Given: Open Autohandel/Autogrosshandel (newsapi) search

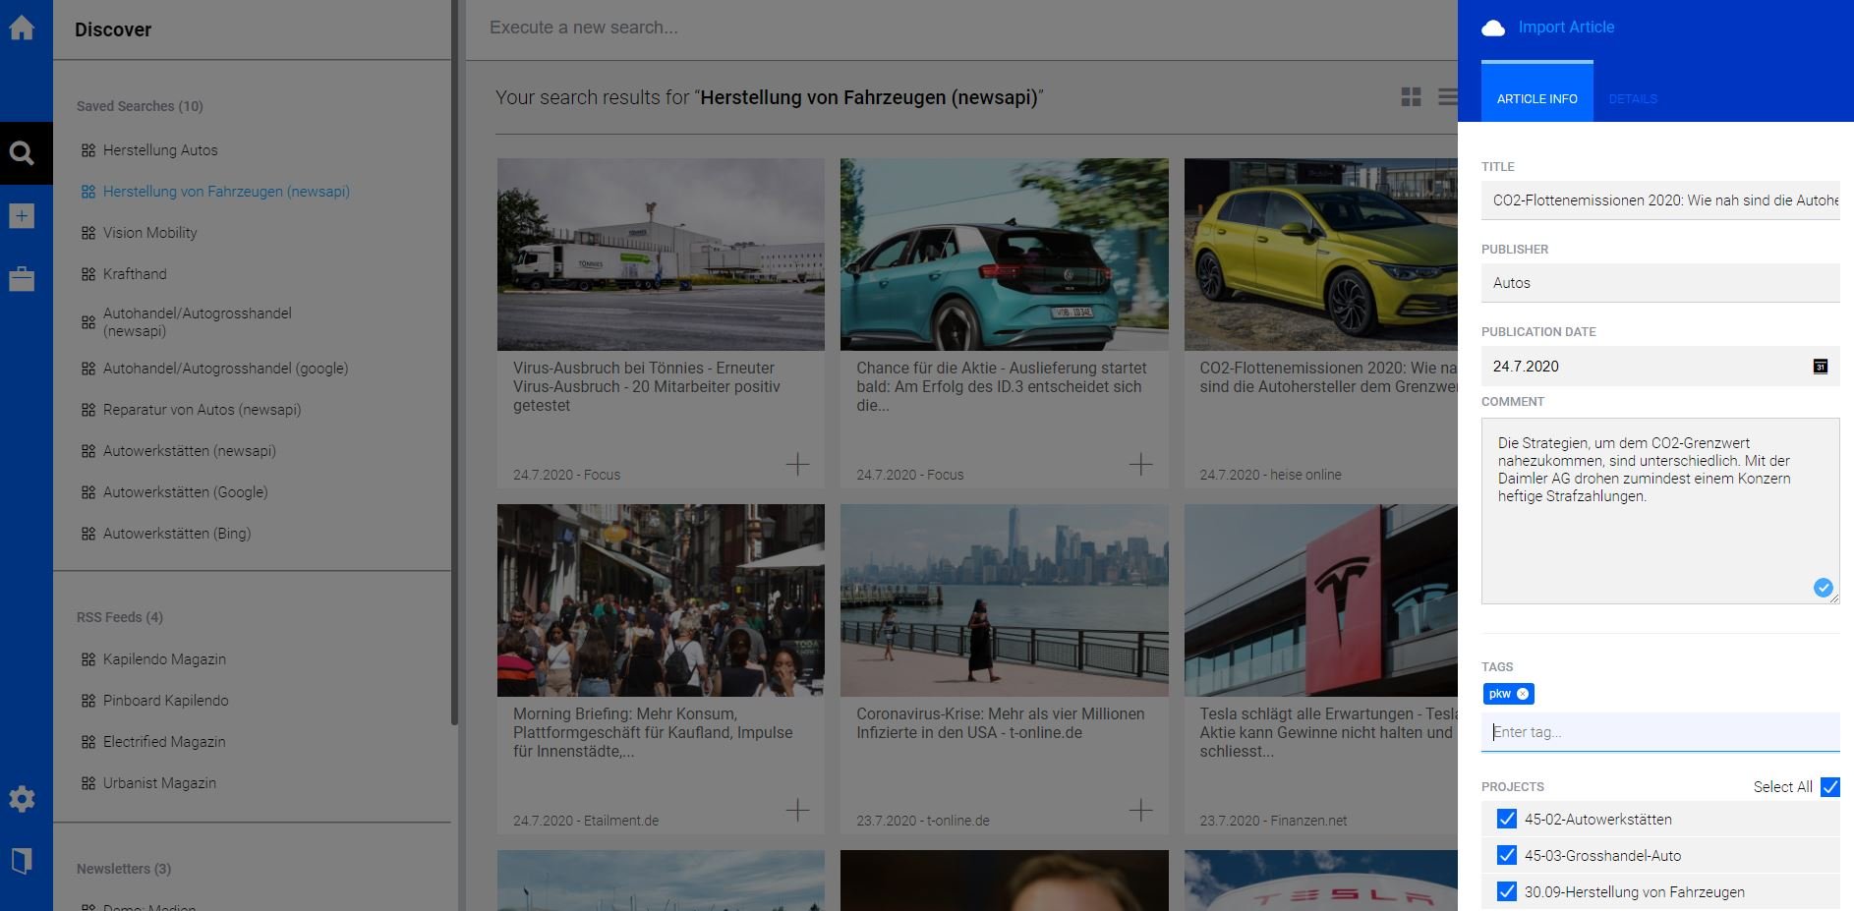Looking at the screenshot, I should 197,322.
